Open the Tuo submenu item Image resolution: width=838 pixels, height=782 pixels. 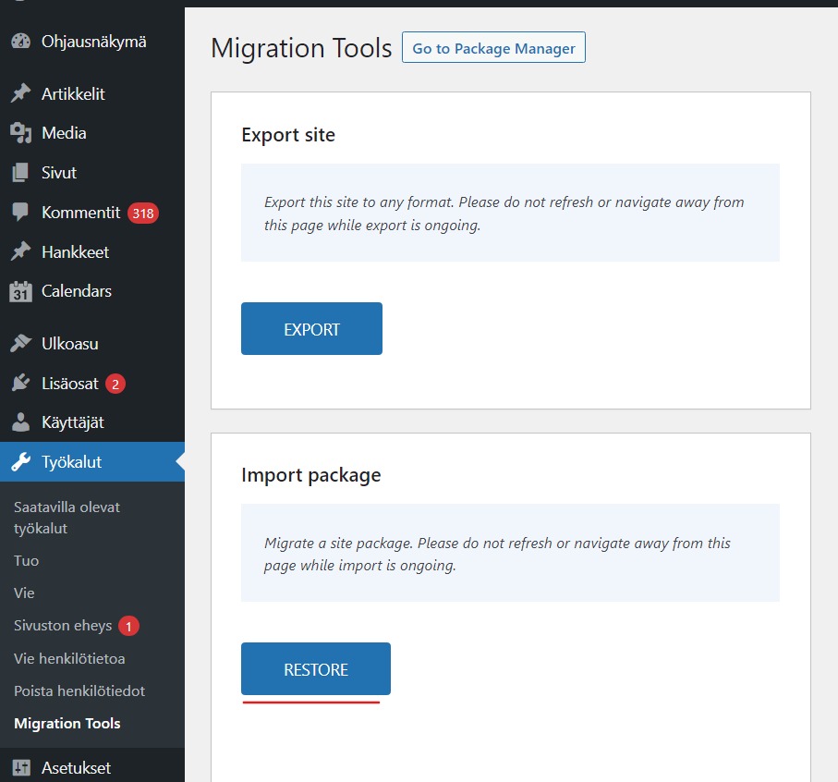(25, 560)
